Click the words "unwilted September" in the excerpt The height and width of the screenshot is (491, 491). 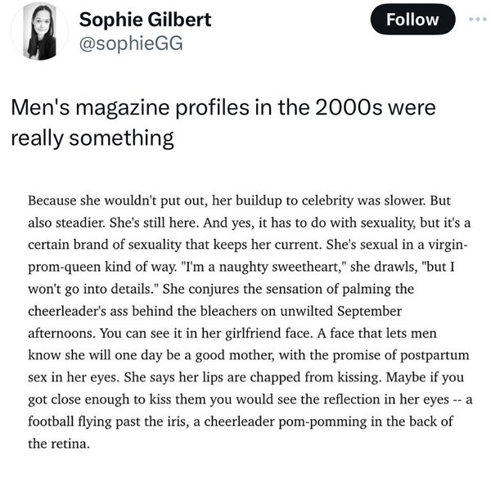click(x=340, y=311)
